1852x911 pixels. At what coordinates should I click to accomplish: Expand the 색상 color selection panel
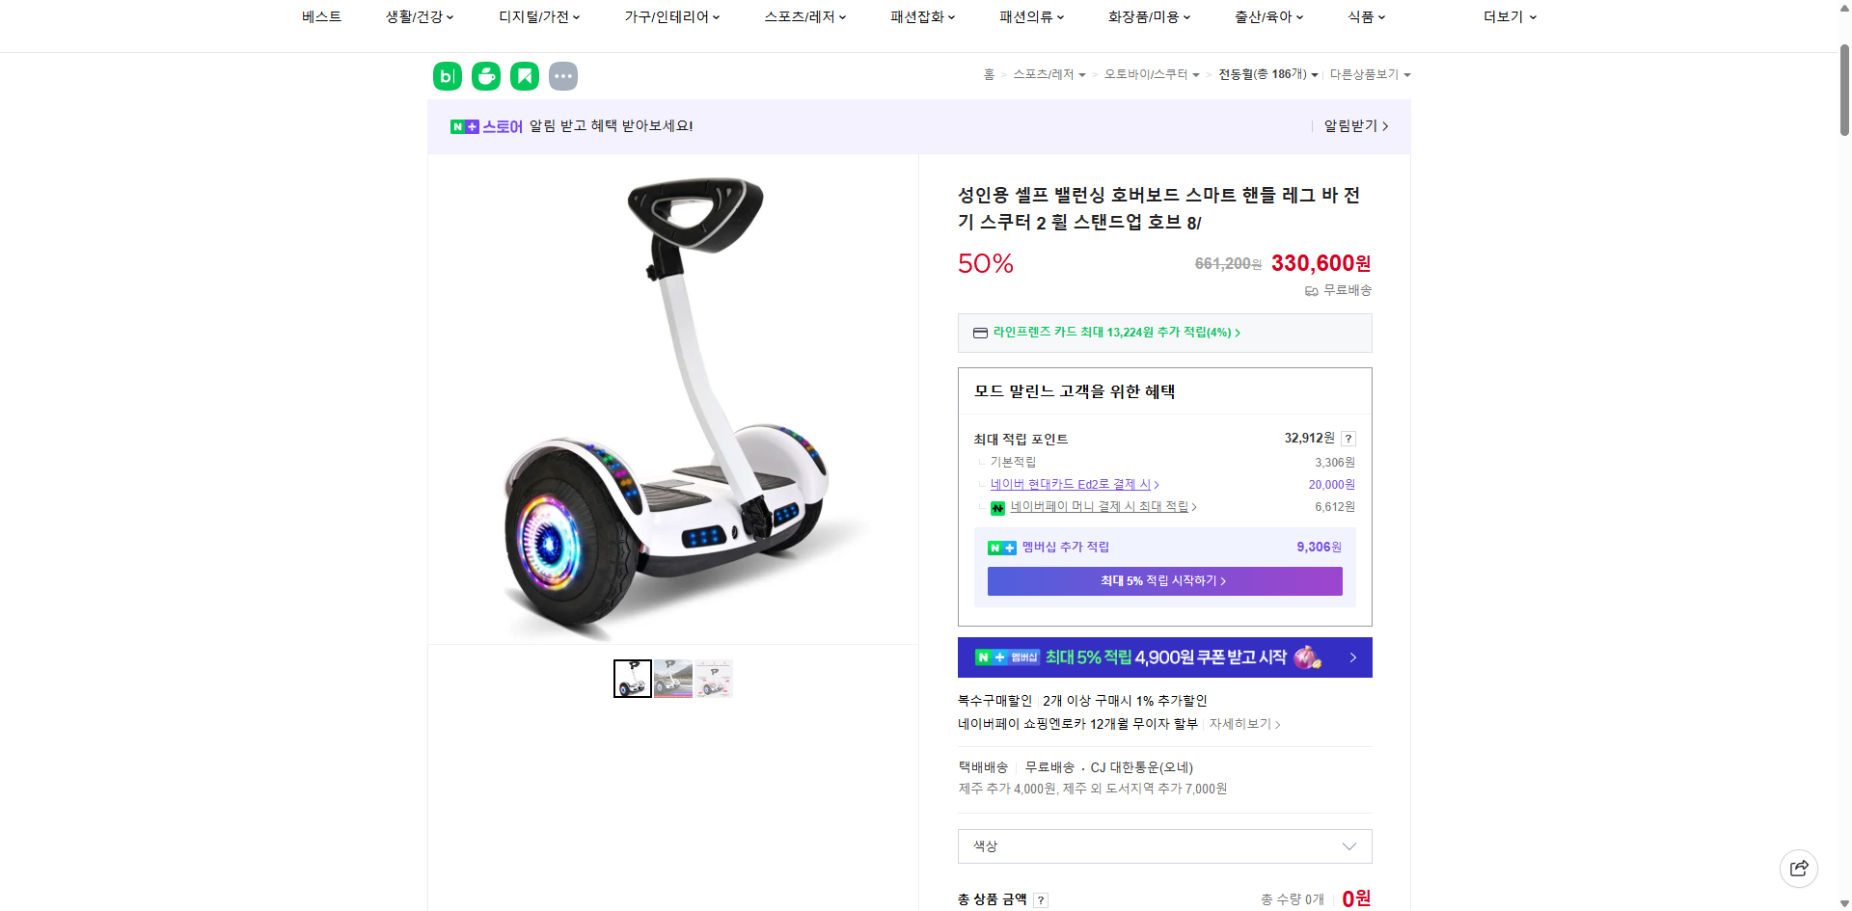pyautogui.click(x=1163, y=846)
